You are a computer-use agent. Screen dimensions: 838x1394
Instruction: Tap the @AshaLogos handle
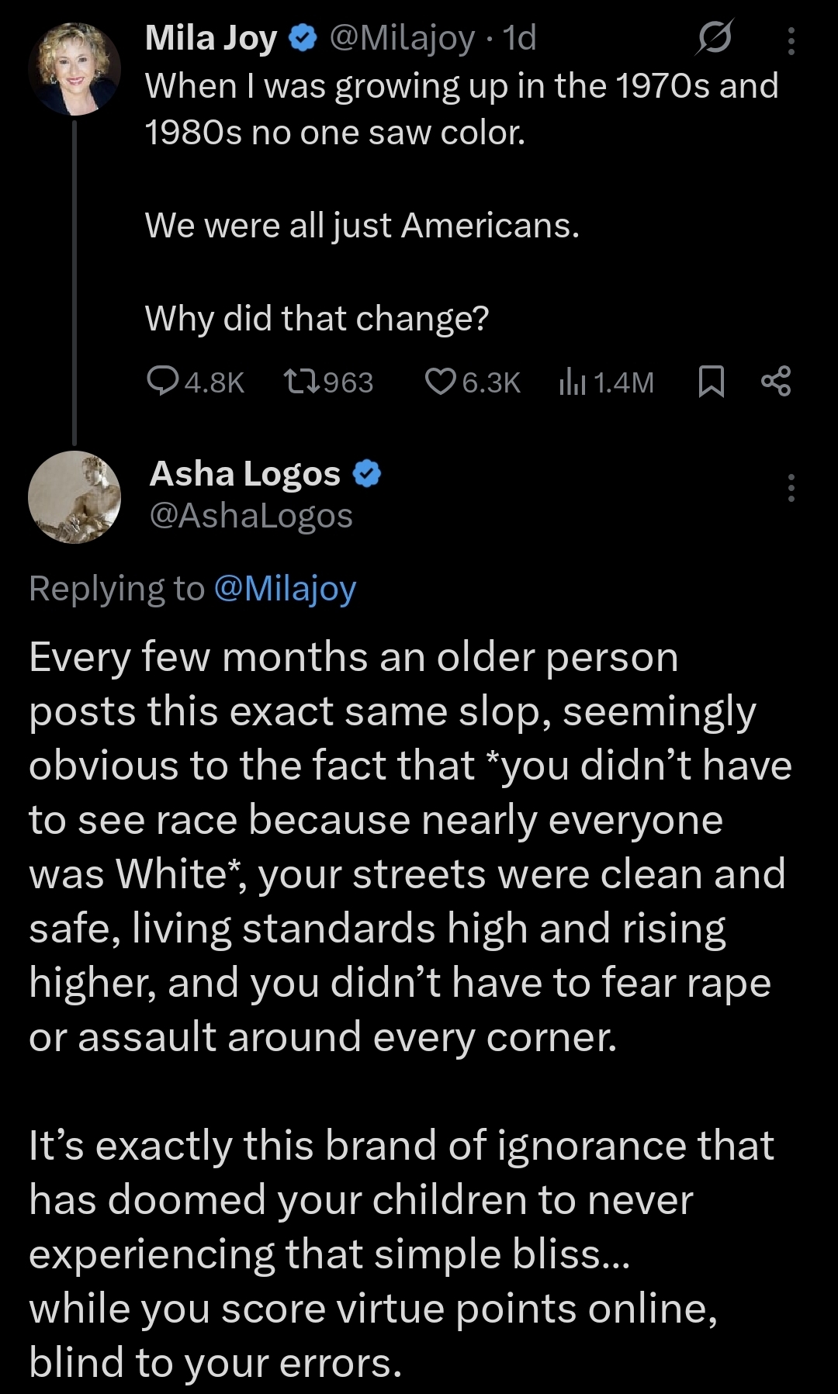(251, 516)
